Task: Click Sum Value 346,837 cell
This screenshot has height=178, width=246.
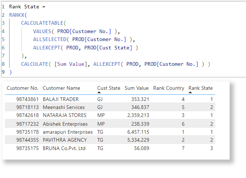Action: pyautogui.click(x=140, y=107)
